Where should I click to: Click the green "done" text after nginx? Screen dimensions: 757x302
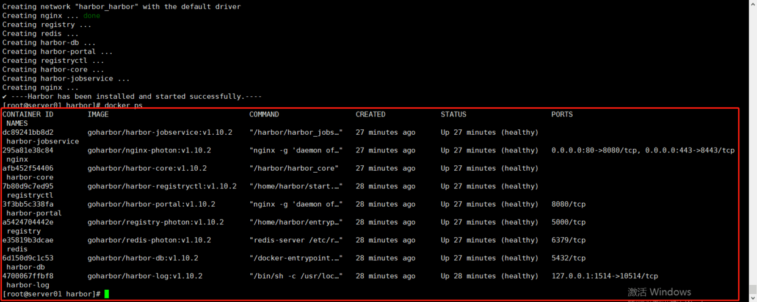[92, 16]
